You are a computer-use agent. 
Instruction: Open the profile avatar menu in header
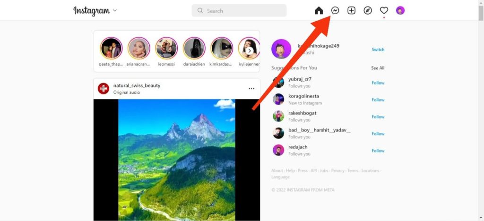tap(400, 11)
